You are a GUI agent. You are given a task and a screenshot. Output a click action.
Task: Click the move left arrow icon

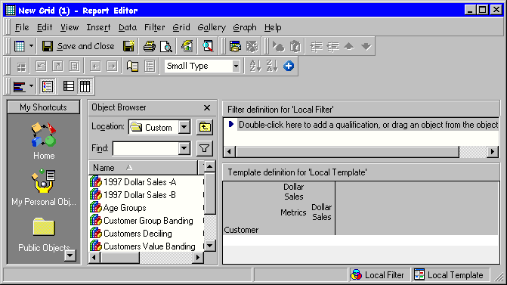95,67
